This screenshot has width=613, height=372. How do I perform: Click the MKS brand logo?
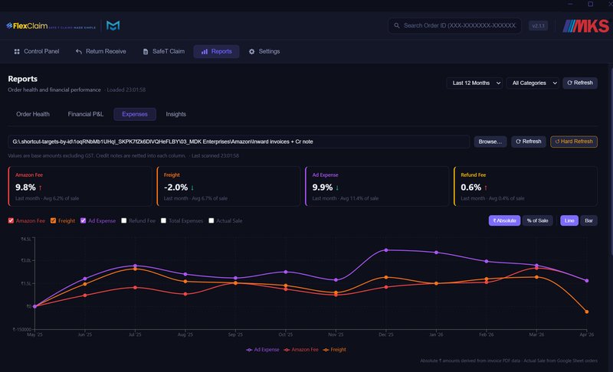pos(585,26)
